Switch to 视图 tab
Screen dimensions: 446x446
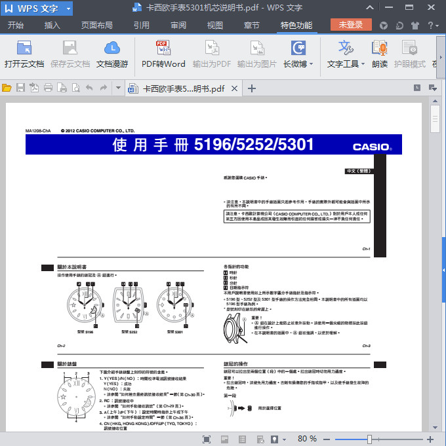click(x=214, y=26)
